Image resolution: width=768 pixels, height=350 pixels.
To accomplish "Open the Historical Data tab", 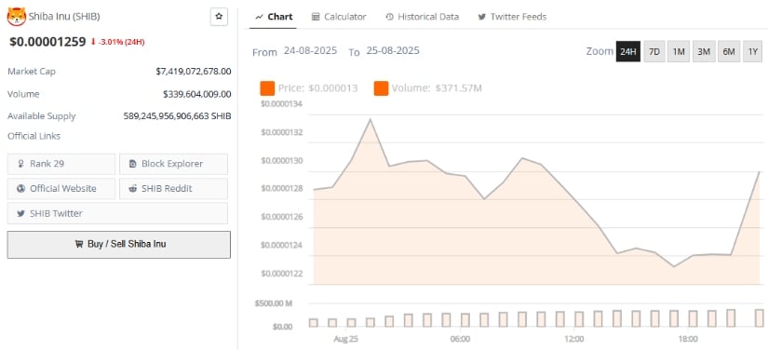I will coord(423,17).
